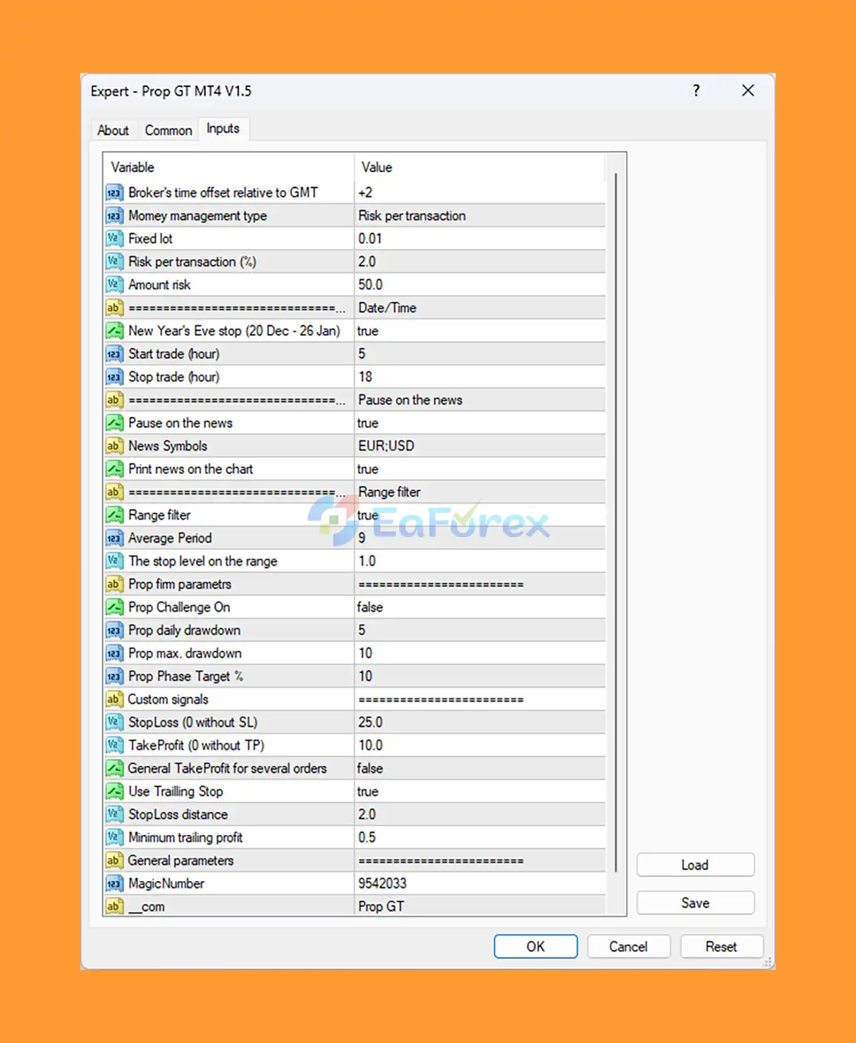
Task: Click the Cancel button
Action: (x=628, y=947)
